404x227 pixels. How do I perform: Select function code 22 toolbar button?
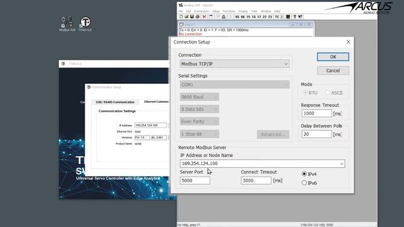point(264,17)
